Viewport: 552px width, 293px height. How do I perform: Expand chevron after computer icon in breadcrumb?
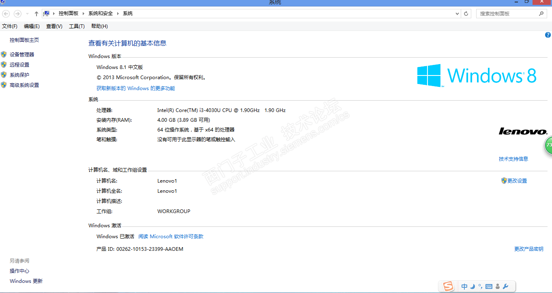tap(54, 13)
